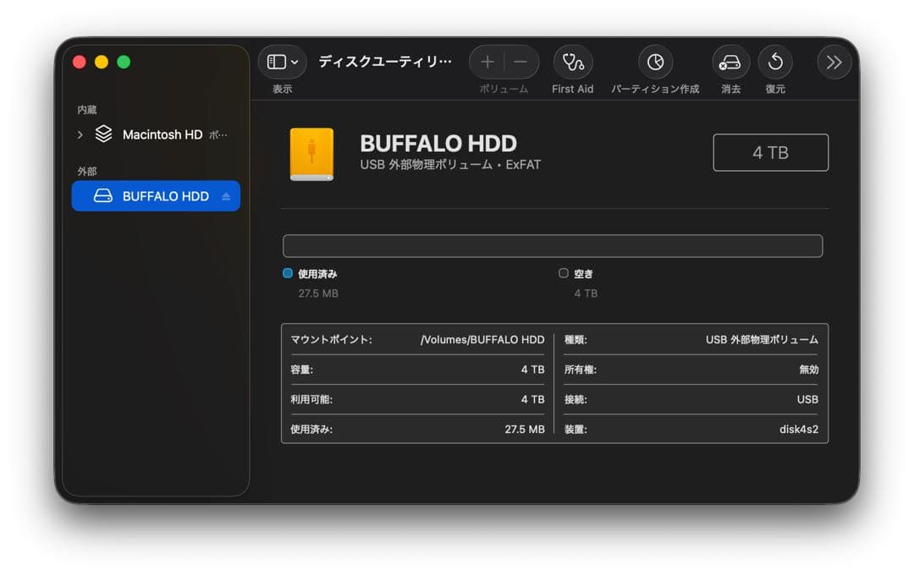This screenshot has height=576, width=914.
Task: Open the overflow toolbar chevron menu
Action: (834, 62)
